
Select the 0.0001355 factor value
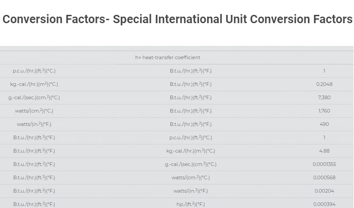pyautogui.click(x=324, y=164)
